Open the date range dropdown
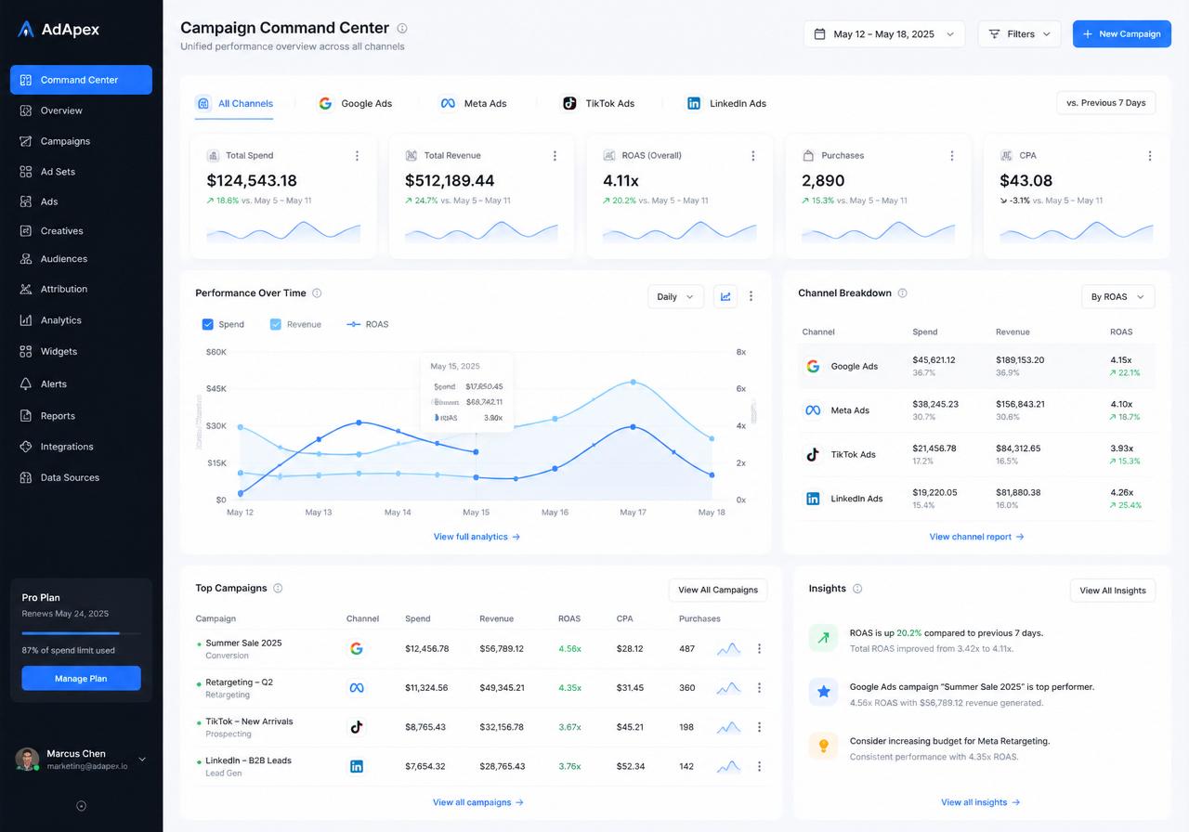 [x=884, y=34]
